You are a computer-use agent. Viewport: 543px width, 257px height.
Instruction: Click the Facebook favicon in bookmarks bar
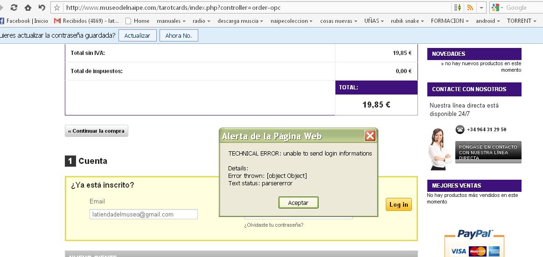[2, 21]
